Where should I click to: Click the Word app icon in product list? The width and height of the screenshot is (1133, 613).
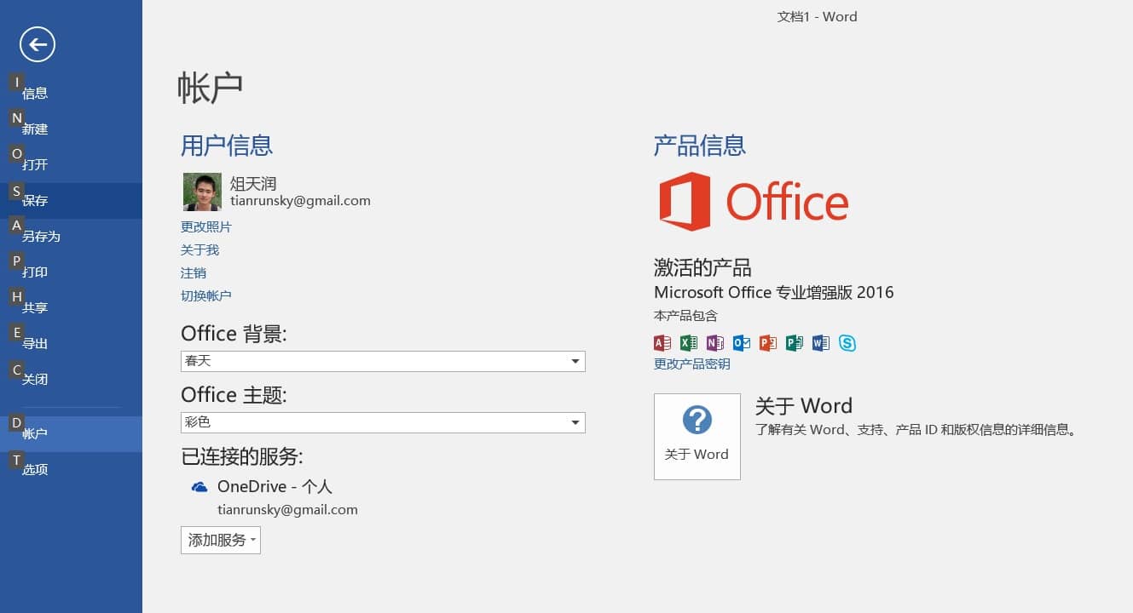(820, 342)
